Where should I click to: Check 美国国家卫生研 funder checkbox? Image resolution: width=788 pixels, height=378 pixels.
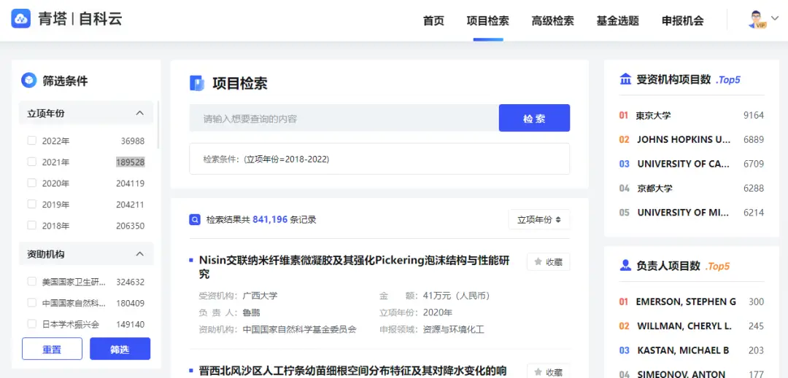point(31,282)
